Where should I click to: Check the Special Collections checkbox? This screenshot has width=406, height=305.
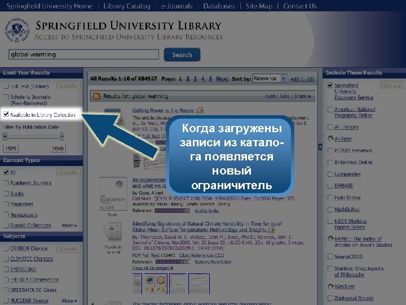(6, 225)
